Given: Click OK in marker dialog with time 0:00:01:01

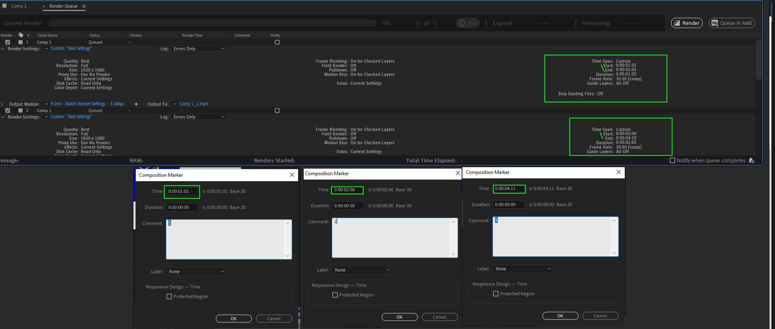Looking at the screenshot, I should [x=234, y=319].
